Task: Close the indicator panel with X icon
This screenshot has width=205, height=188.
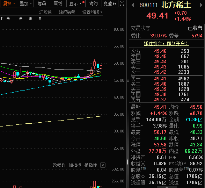Action: tap(103, 165)
